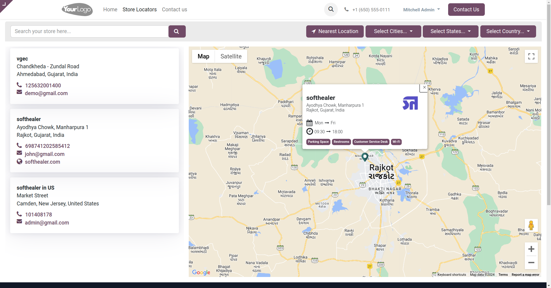The height and width of the screenshot is (288, 551).
Task: Expand the Select States dropdown
Action: click(x=451, y=31)
